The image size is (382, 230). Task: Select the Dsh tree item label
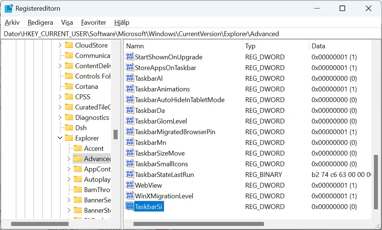click(x=81, y=128)
